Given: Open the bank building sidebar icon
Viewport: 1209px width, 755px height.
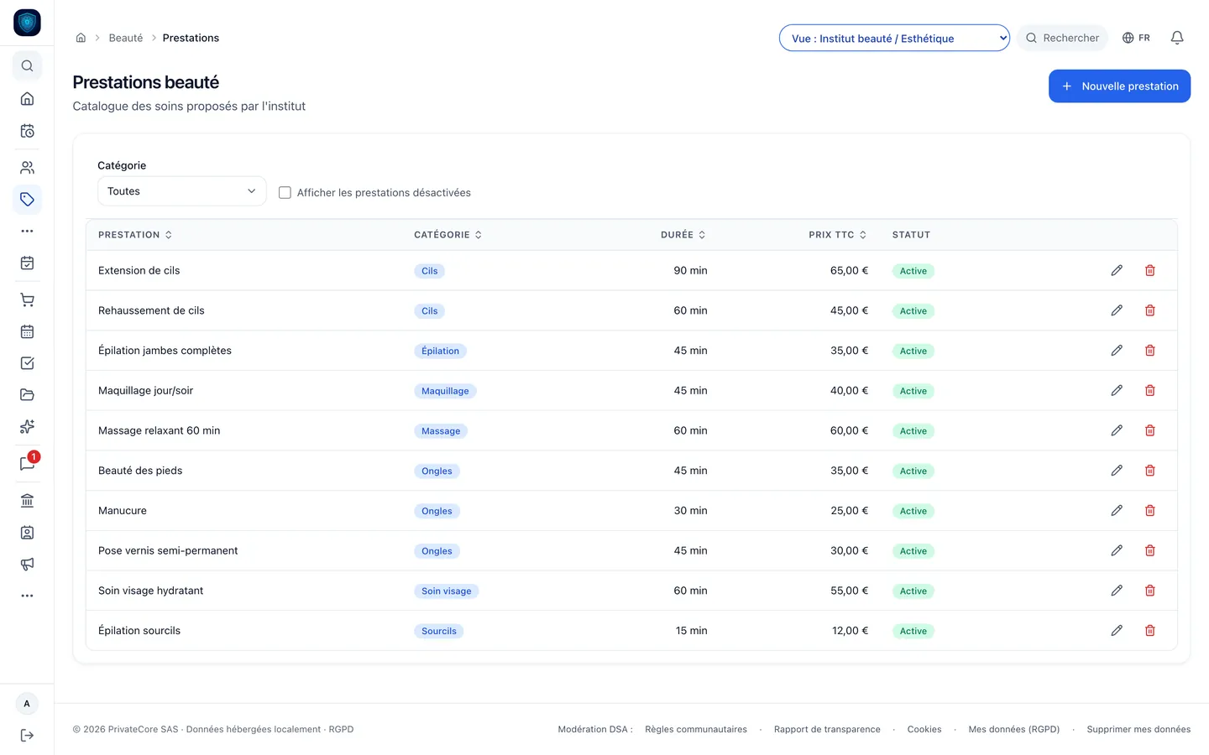Looking at the screenshot, I should point(27,501).
